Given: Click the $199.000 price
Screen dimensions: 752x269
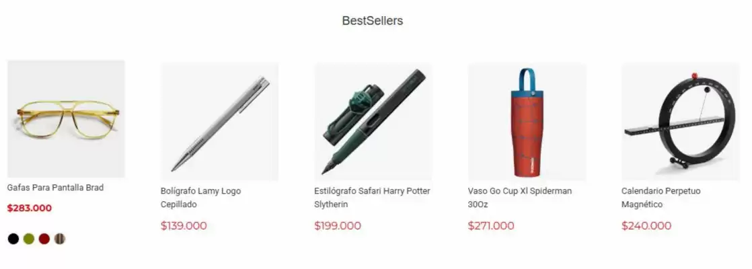Looking at the screenshot, I should [x=338, y=226].
